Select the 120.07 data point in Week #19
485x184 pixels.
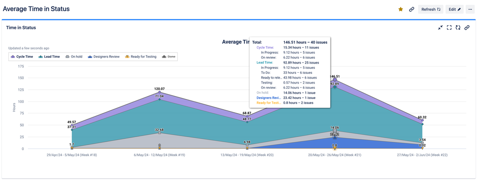(160, 92)
